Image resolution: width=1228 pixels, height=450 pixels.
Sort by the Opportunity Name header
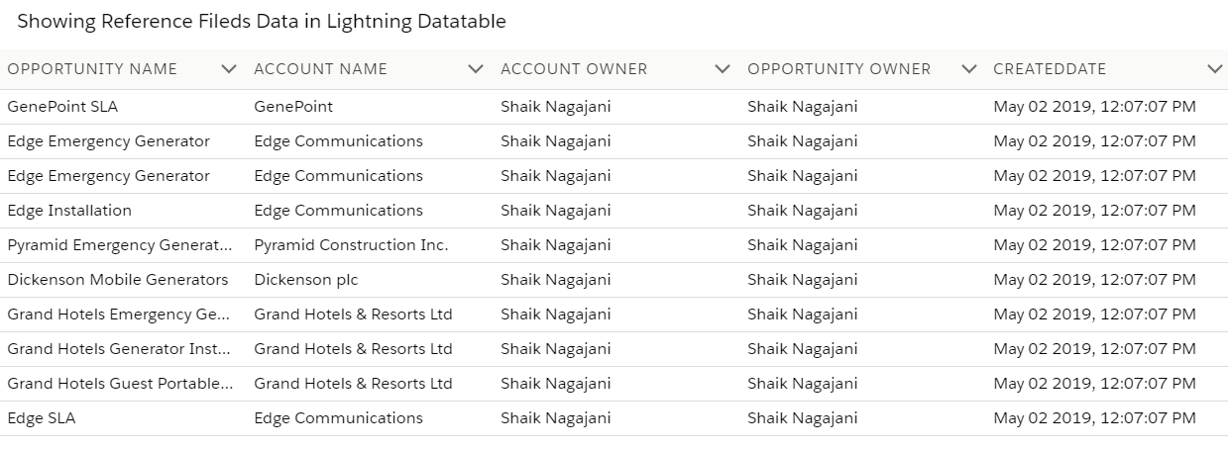tap(92, 69)
